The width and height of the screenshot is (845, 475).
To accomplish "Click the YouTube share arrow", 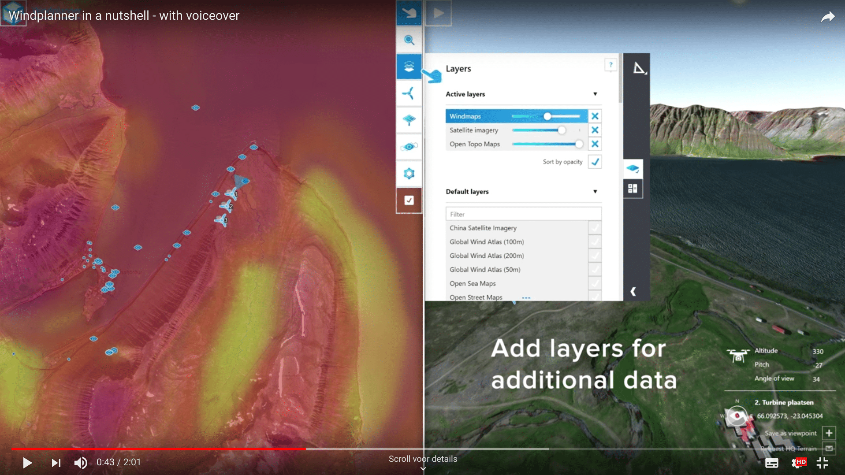I will point(827,17).
